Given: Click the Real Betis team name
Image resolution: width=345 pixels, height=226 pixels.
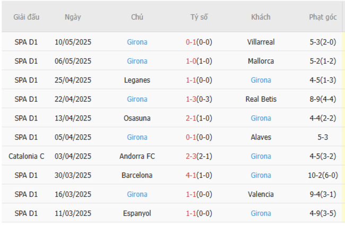Looking at the screenshot, I should (261, 99).
